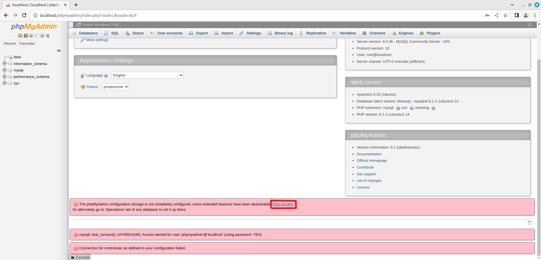Open the browser tab search chevron
Image resolution: width=541 pixels, height=260 pixels.
click(512, 5)
